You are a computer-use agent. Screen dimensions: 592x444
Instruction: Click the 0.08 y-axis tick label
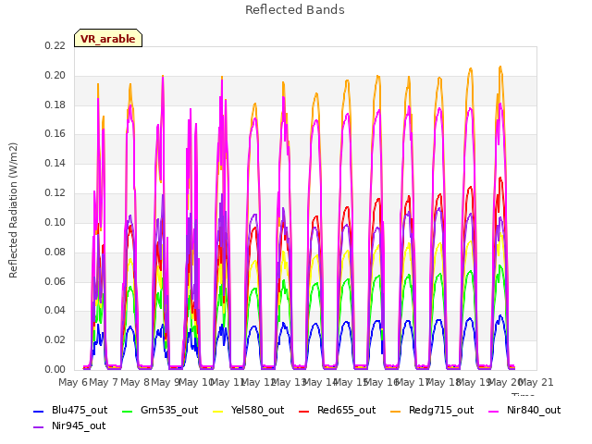click(55, 252)
